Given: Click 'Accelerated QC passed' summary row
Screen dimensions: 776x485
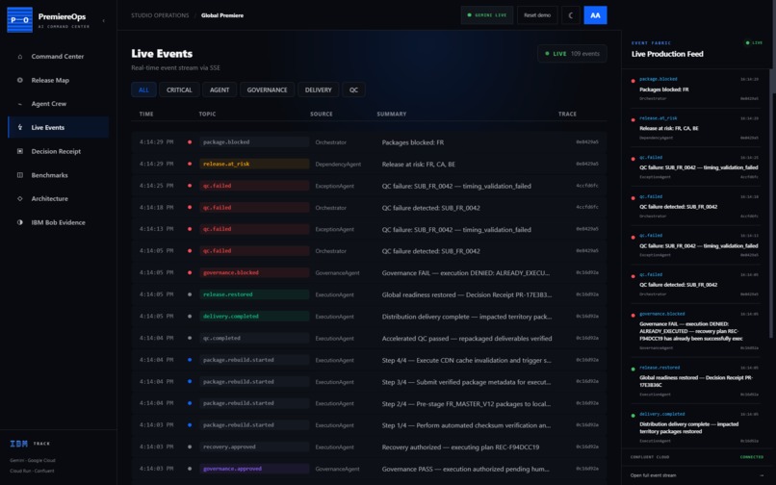Looking at the screenshot, I should click(x=369, y=338).
